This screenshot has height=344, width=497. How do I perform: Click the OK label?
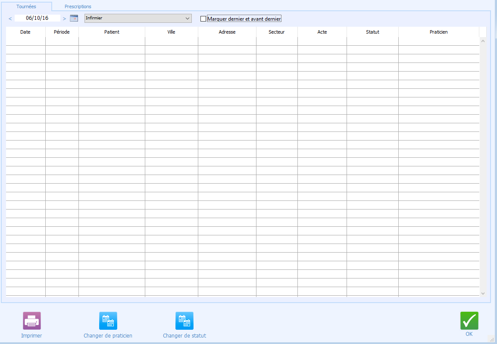coord(469,334)
